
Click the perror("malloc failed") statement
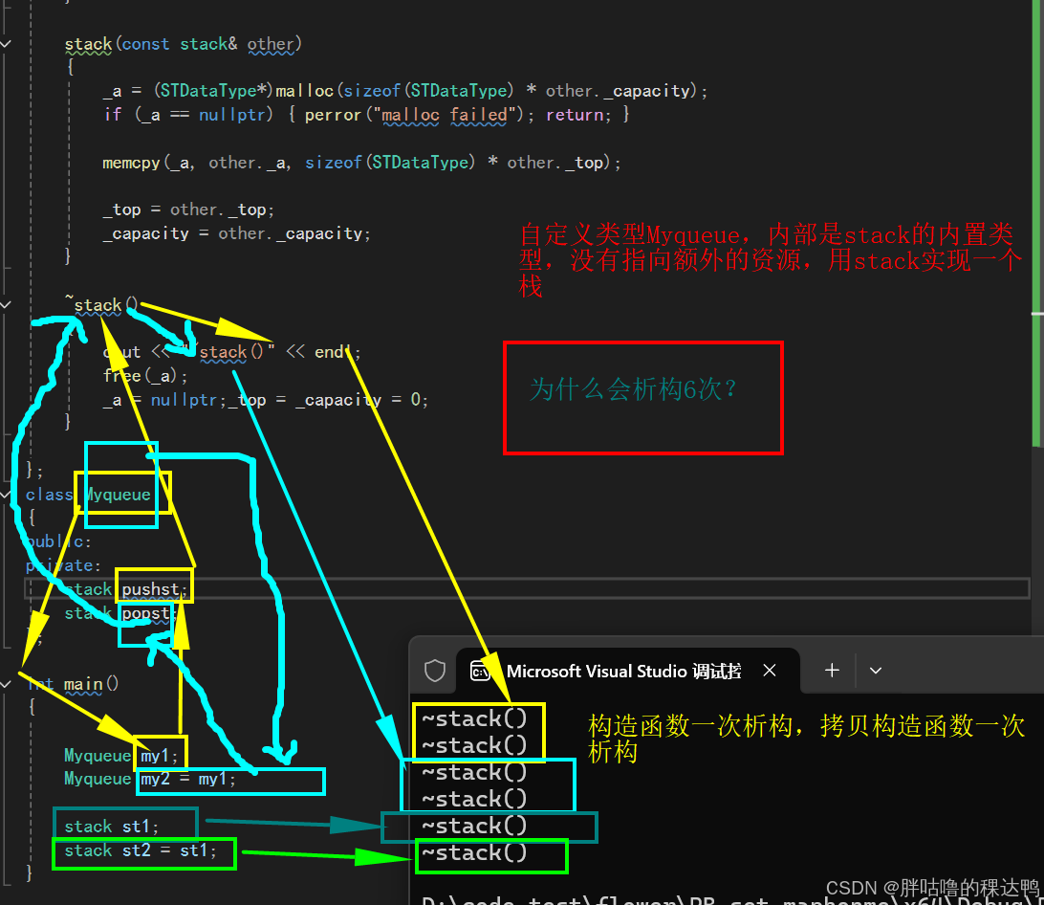419,116
